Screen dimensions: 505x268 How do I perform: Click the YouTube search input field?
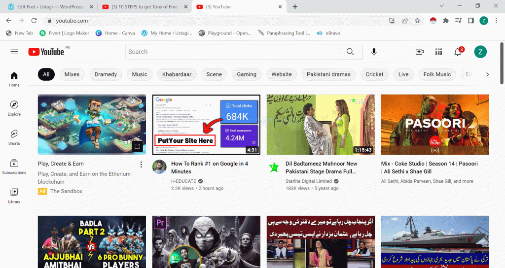pyautogui.click(x=232, y=52)
